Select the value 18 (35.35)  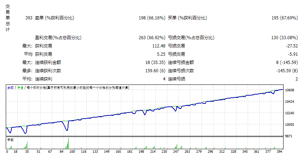click(155, 62)
